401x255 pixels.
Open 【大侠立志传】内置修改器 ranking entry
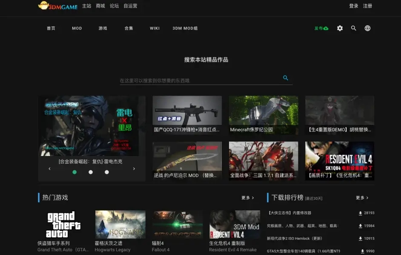coord(289,213)
